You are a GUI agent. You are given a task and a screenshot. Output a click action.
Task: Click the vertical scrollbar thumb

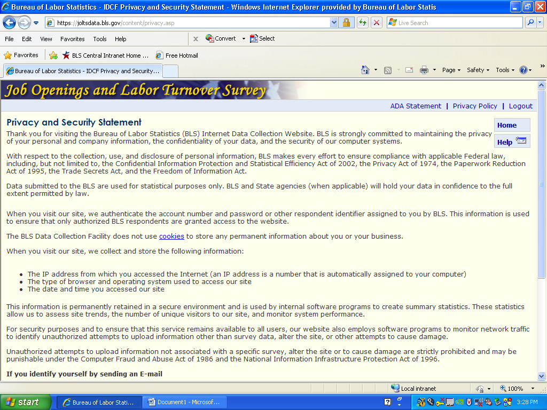coord(542,184)
